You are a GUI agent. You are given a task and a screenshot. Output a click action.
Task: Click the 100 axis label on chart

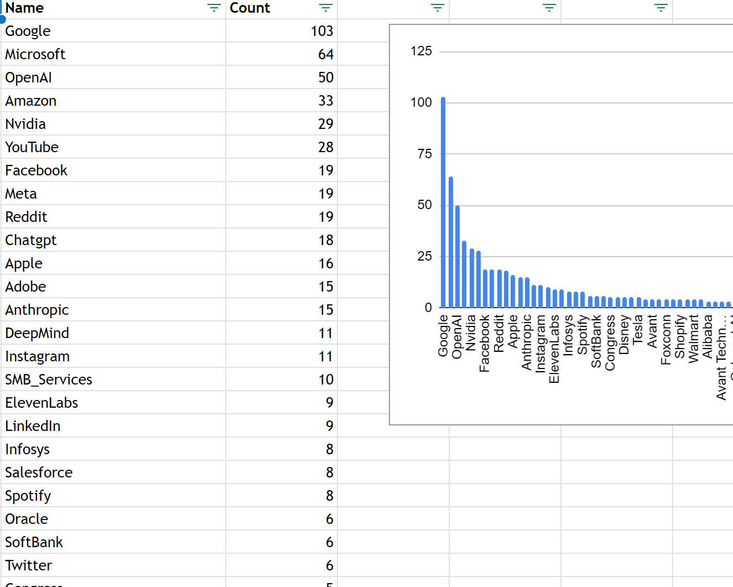click(x=421, y=102)
